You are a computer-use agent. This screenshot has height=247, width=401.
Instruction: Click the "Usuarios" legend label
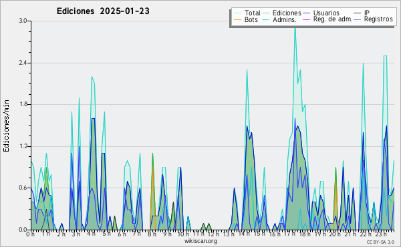[x=326, y=13]
